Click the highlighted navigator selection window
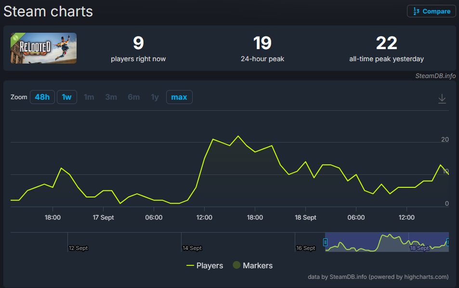 (x=387, y=242)
